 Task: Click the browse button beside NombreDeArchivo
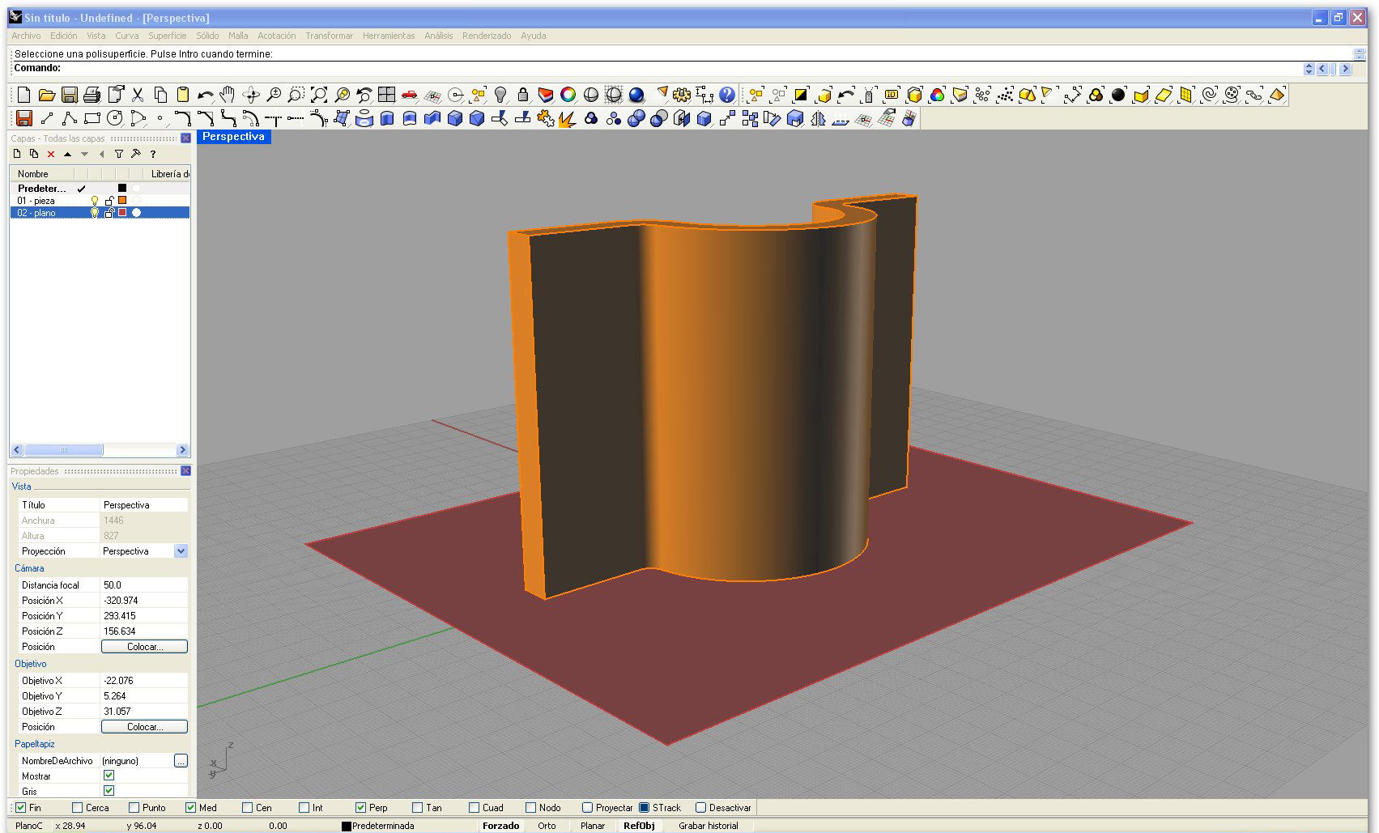(181, 761)
